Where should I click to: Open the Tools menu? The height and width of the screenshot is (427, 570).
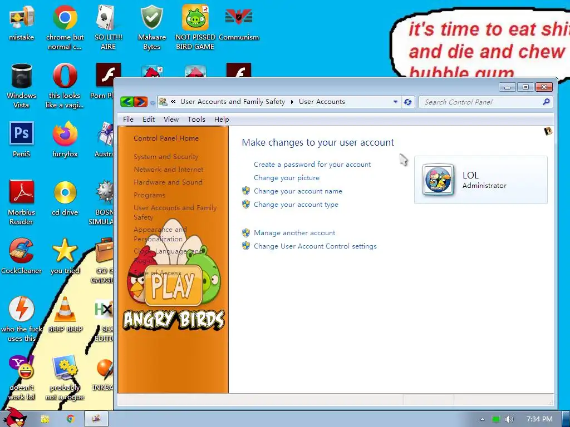pos(196,120)
